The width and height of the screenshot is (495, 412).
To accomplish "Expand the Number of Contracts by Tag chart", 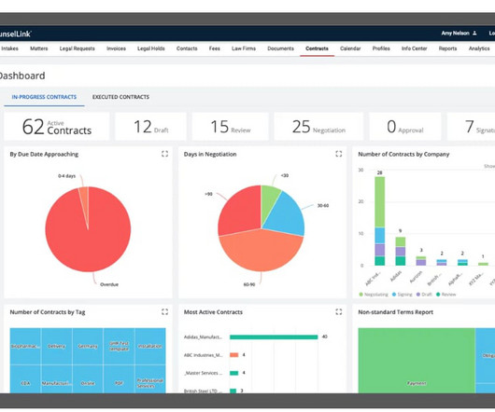I will [164, 312].
